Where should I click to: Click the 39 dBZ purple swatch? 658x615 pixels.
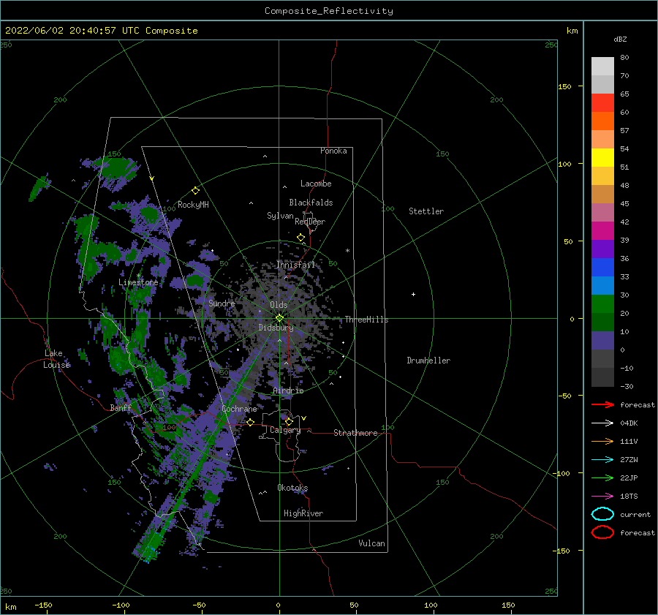(x=602, y=249)
